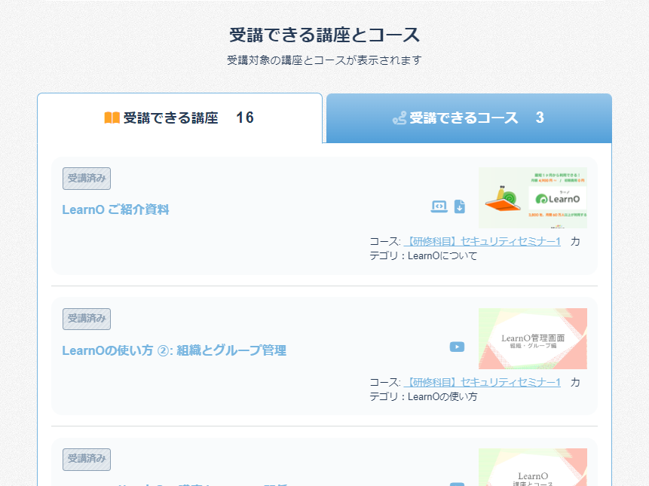Click the orange book icon in the 受講できる講座 tab

pyautogui.click(x=112, y=118)
